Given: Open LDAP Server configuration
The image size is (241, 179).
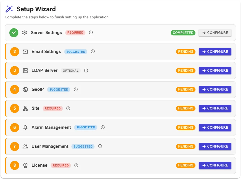Looking at the screenshot, I should tap(215, 70).
